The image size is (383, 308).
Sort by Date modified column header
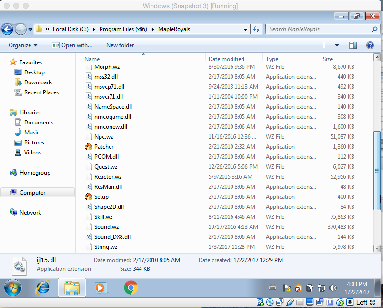point(226,59)
